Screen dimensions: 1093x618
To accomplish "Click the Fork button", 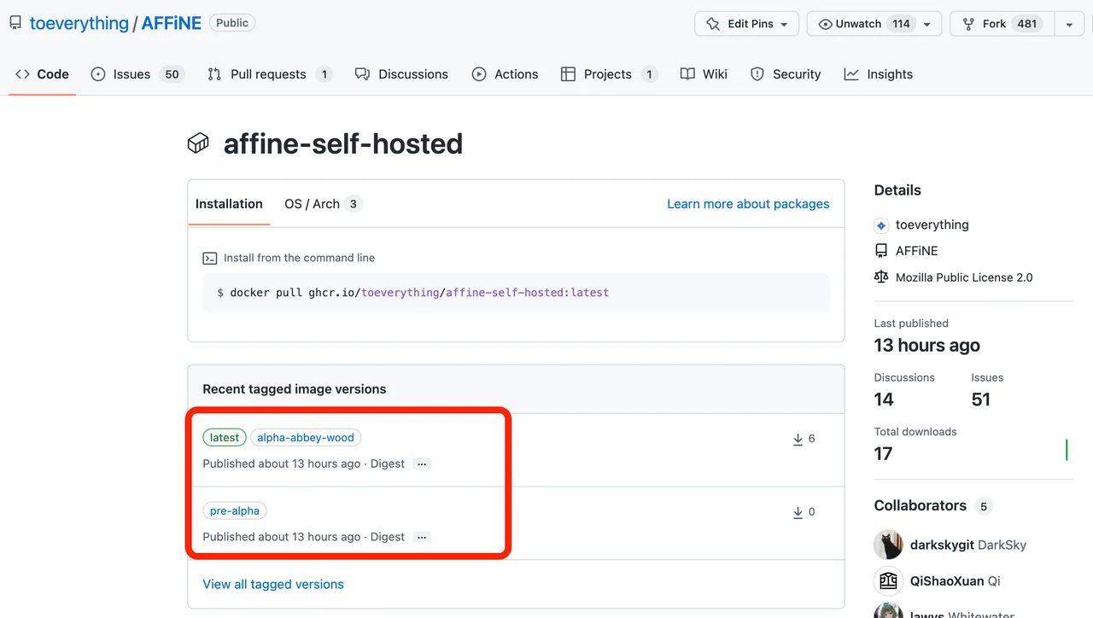I will pos(1002,24).
